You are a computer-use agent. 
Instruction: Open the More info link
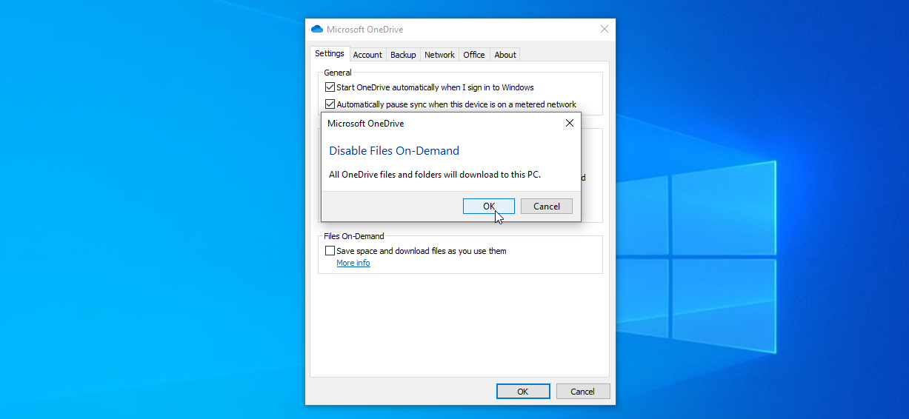coord(353,263)
